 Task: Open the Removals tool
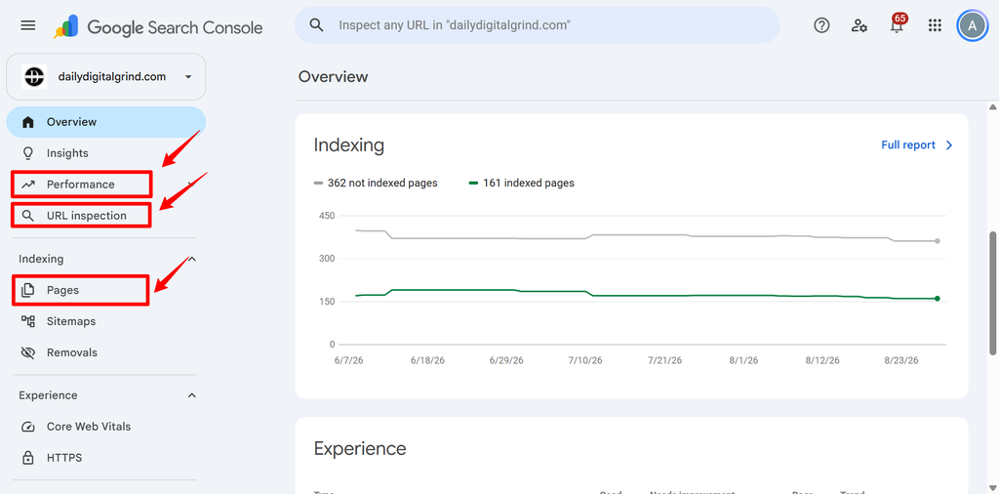tap(106, 352)
